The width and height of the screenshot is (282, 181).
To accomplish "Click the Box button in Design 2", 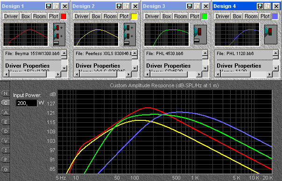I will [96, 16].
